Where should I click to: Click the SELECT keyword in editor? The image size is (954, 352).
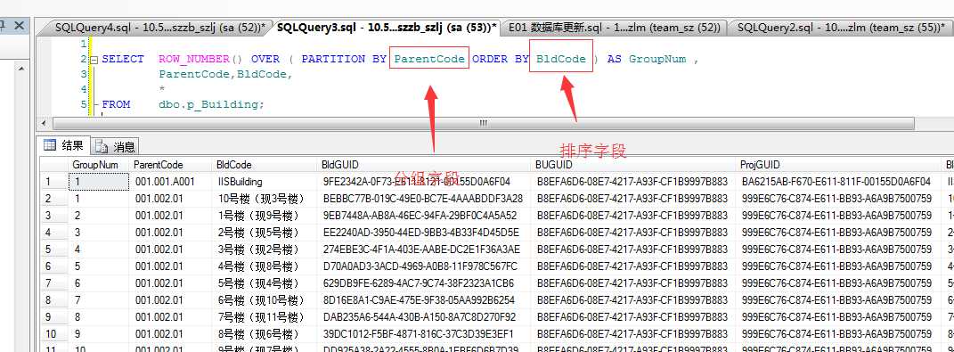click(123, 59)
